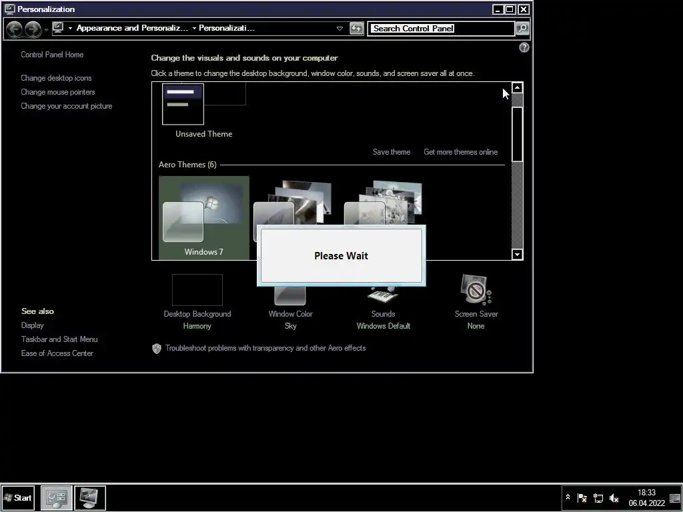The width and height of the screenshot is (683, 512).
Task: Open the address bar history dropdown
Action: point(339,29)
